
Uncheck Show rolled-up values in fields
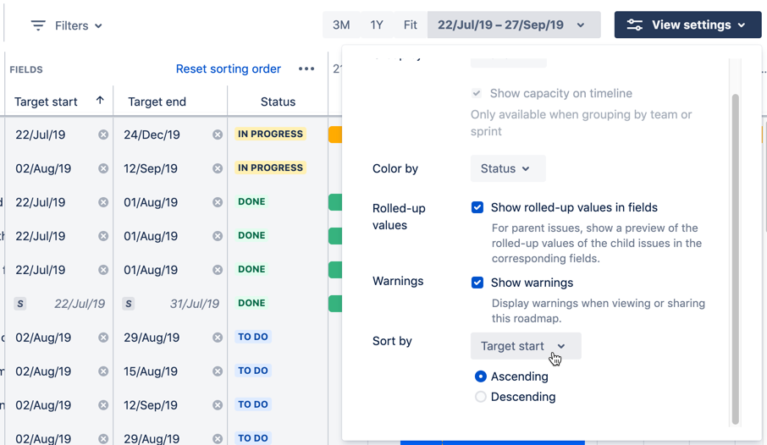coord(477,207)
